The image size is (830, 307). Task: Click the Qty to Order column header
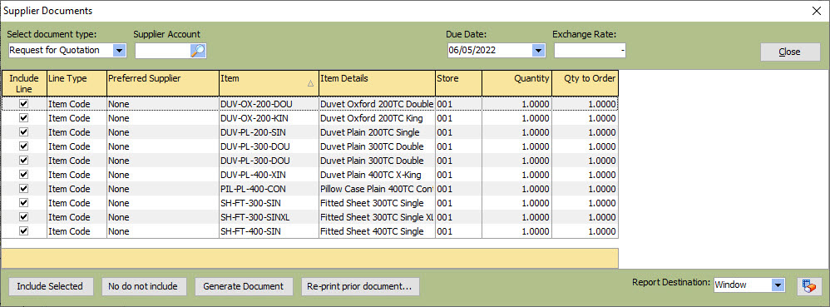coord(585,84)
